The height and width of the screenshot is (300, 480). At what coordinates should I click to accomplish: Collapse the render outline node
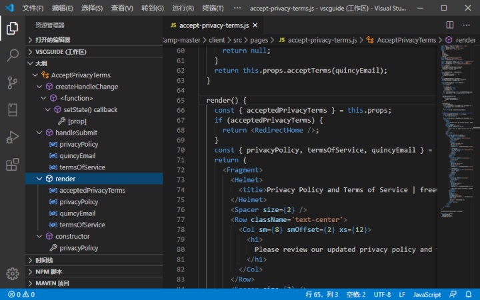point(39,179)
